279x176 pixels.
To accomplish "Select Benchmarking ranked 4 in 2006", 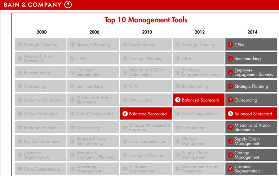I will [93, 86].
